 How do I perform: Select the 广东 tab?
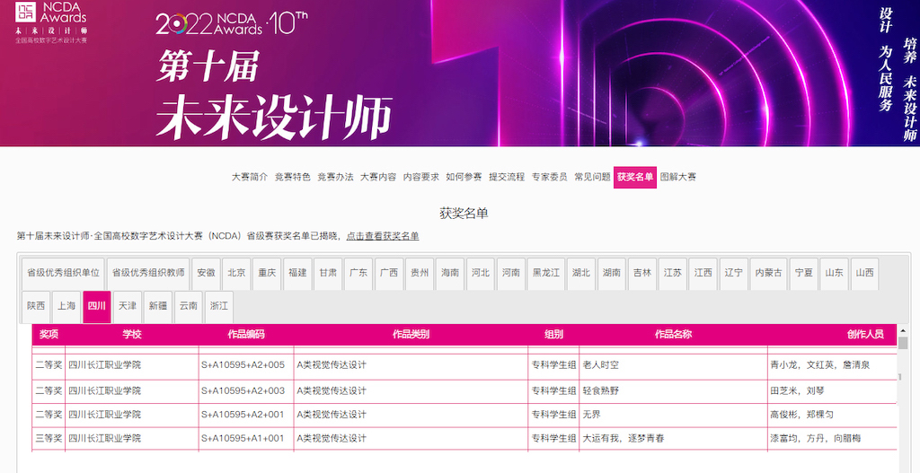(358, 273)
